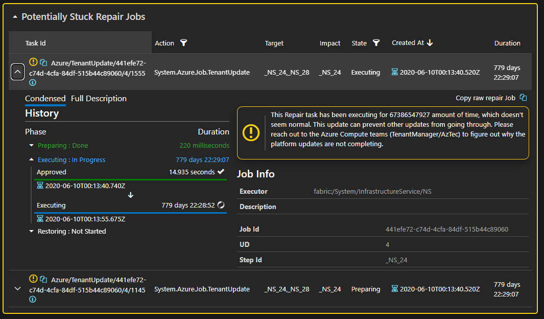The image size is (544, 319).
Task: Click the Action column header
Action: (164, 43)
